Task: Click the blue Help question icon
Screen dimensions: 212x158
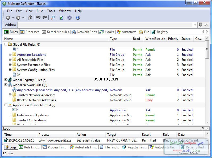Action: (78, 18)
